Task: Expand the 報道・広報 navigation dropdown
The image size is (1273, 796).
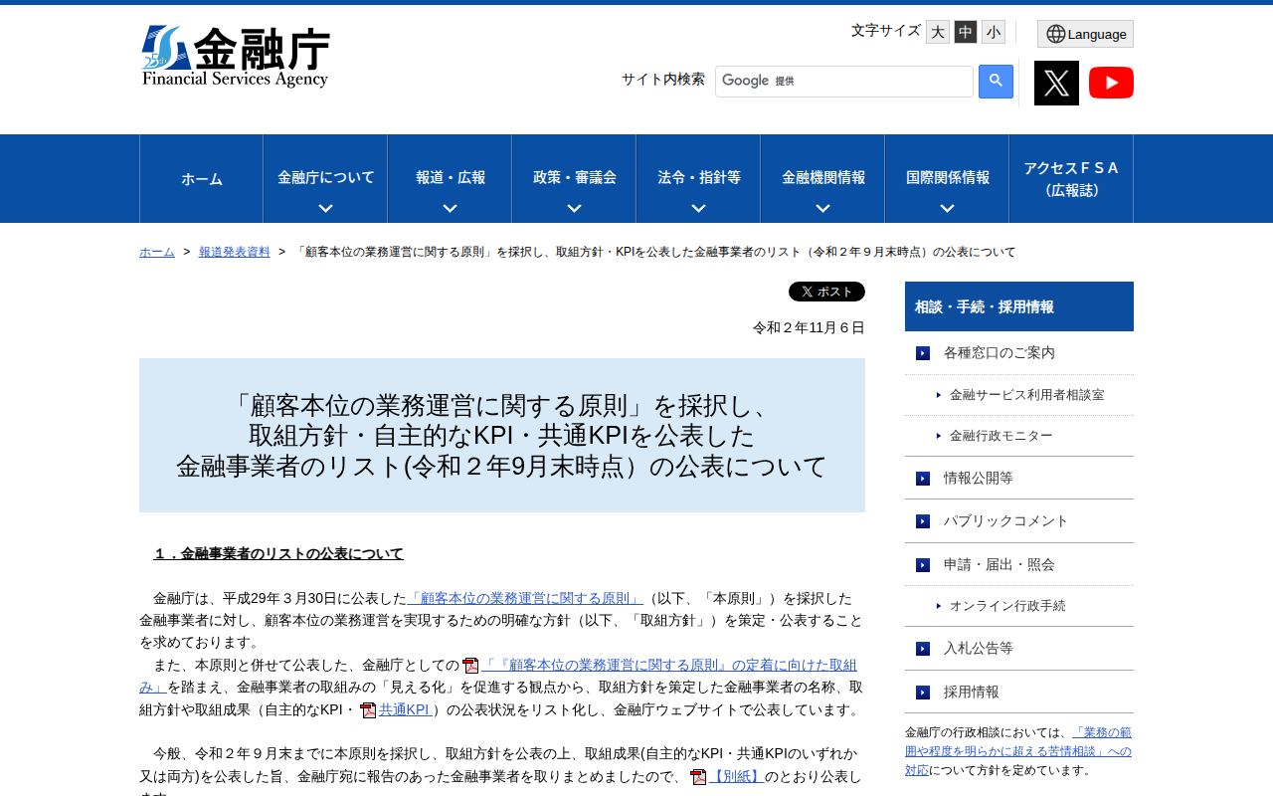Action: [x=450, y=178]
